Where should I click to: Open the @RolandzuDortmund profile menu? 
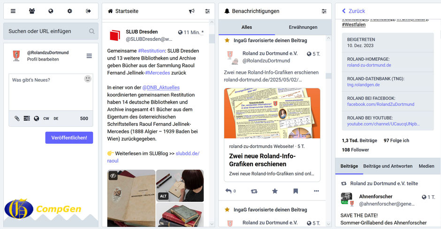point(89,56)
